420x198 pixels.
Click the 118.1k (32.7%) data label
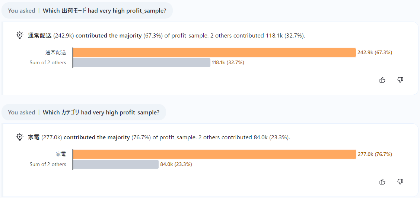(227, 62)
